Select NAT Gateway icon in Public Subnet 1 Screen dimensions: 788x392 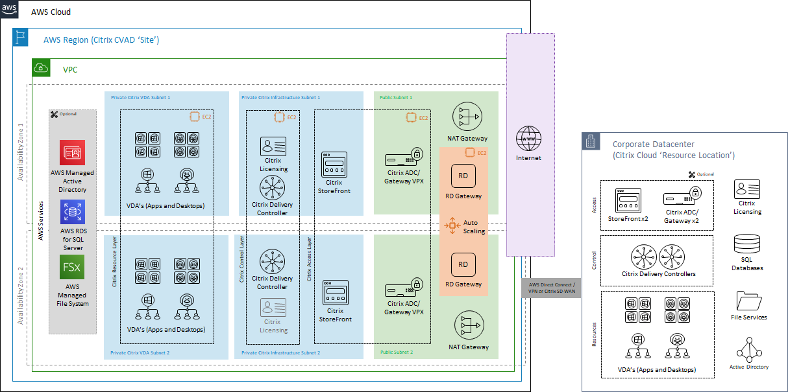[x=467, y=116]
